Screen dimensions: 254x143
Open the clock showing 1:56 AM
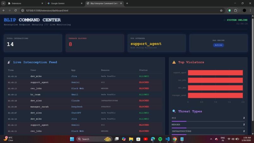tap(246, 139)
